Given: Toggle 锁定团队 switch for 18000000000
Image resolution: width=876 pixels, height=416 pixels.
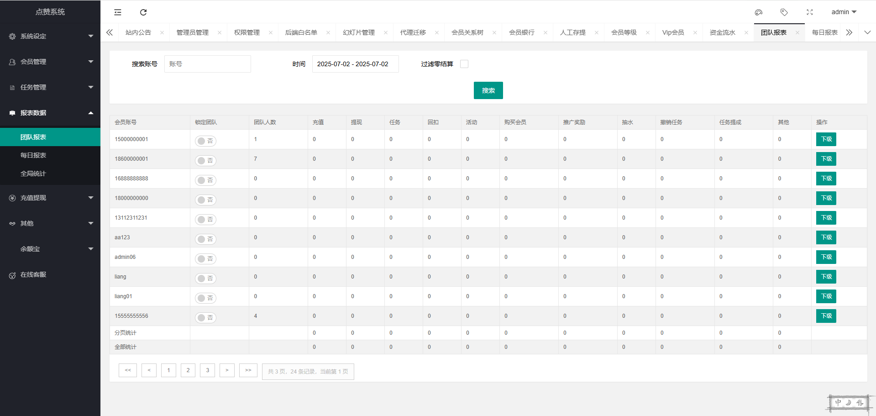Looking at the screenshot, I should tap(205, 200).
